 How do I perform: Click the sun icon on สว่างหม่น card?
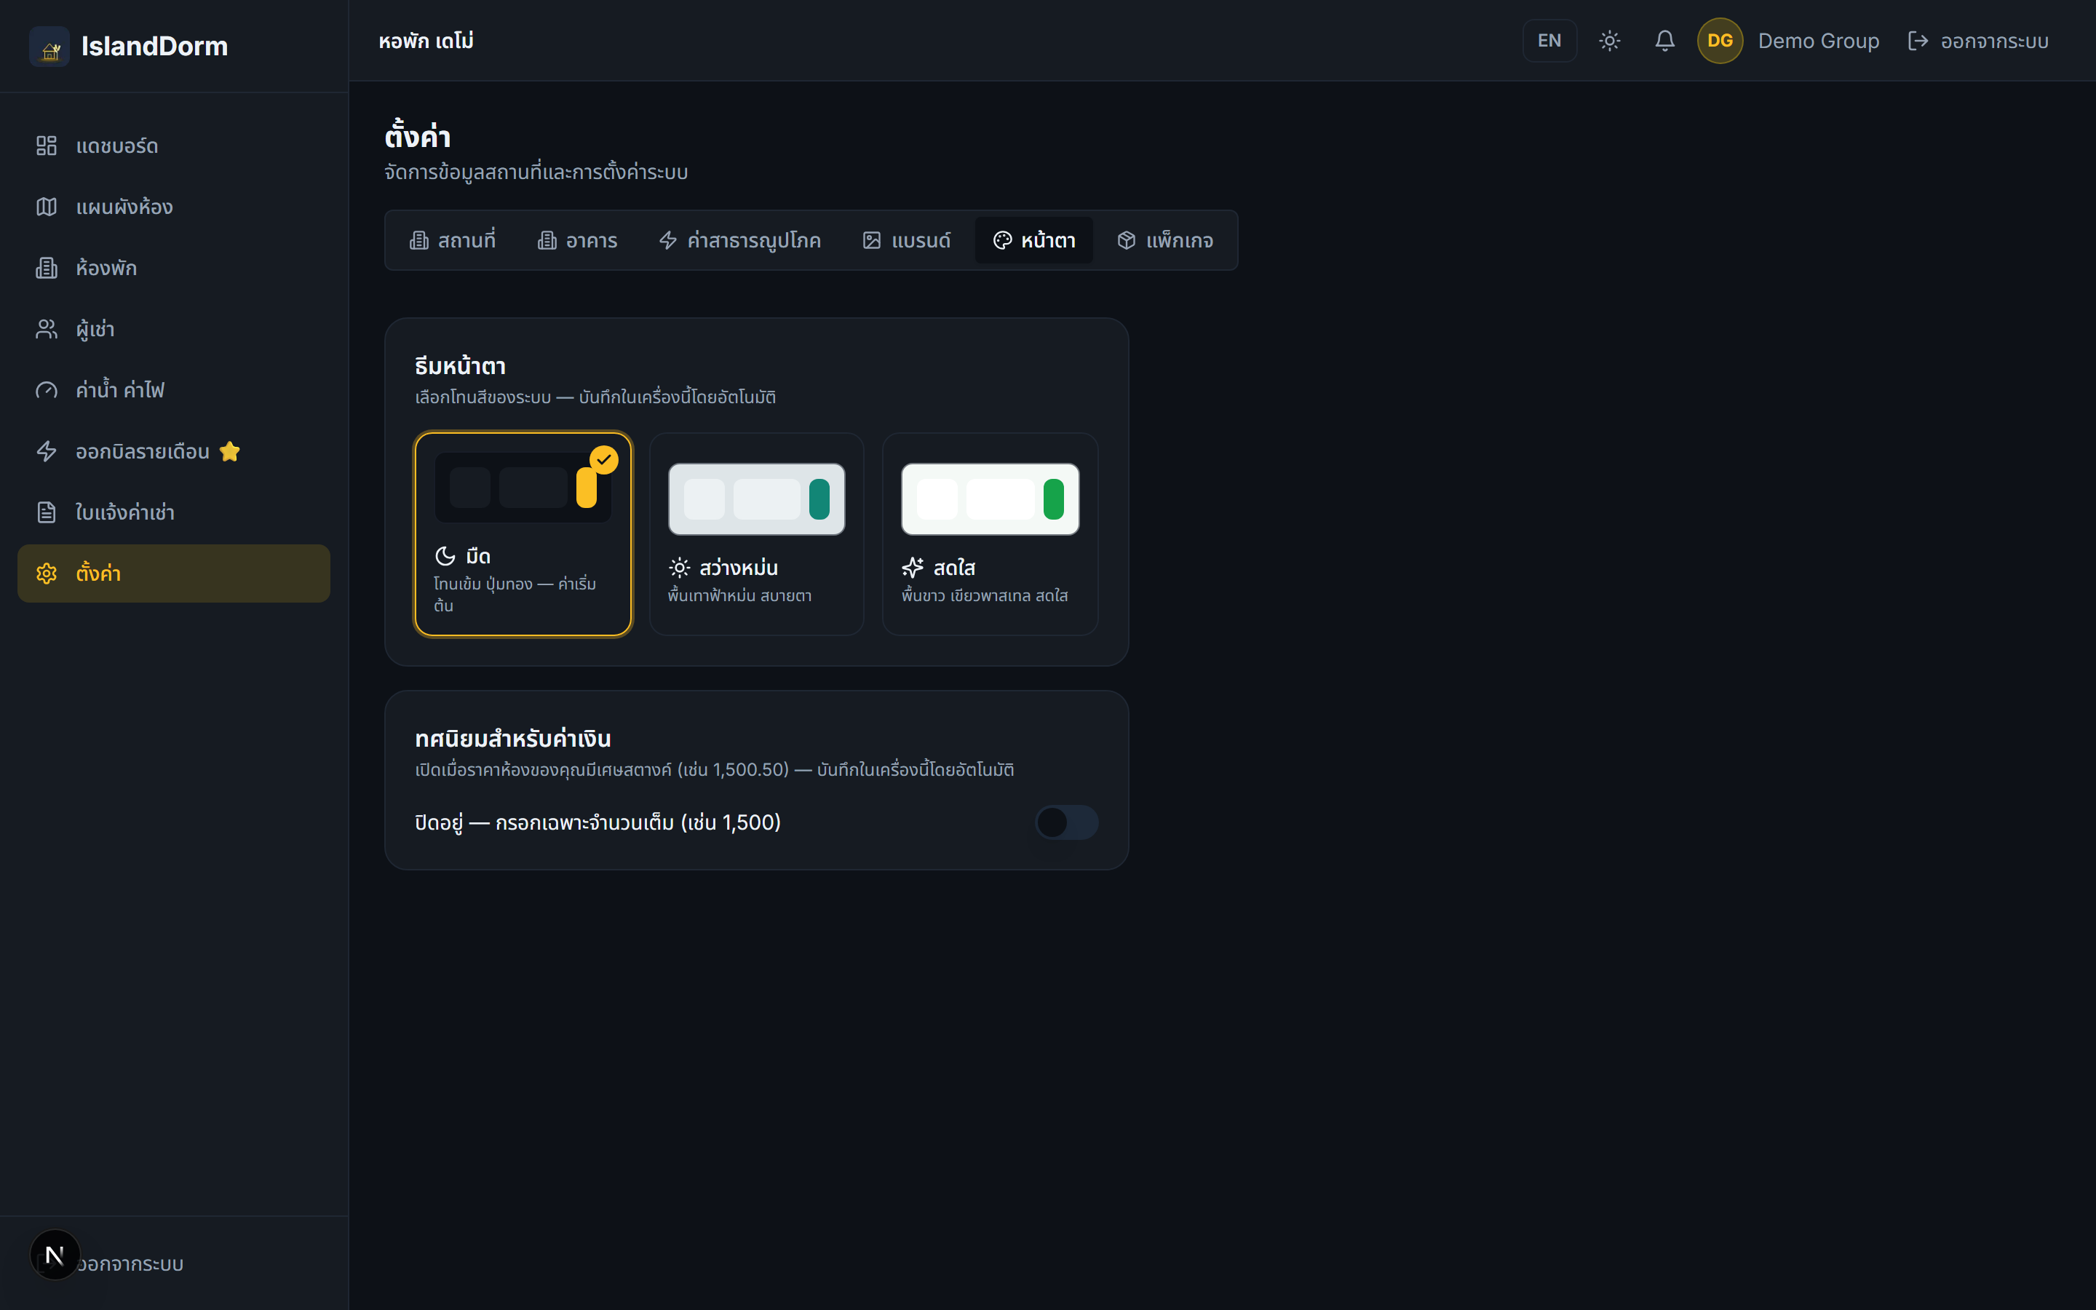[x=679, y=568]
